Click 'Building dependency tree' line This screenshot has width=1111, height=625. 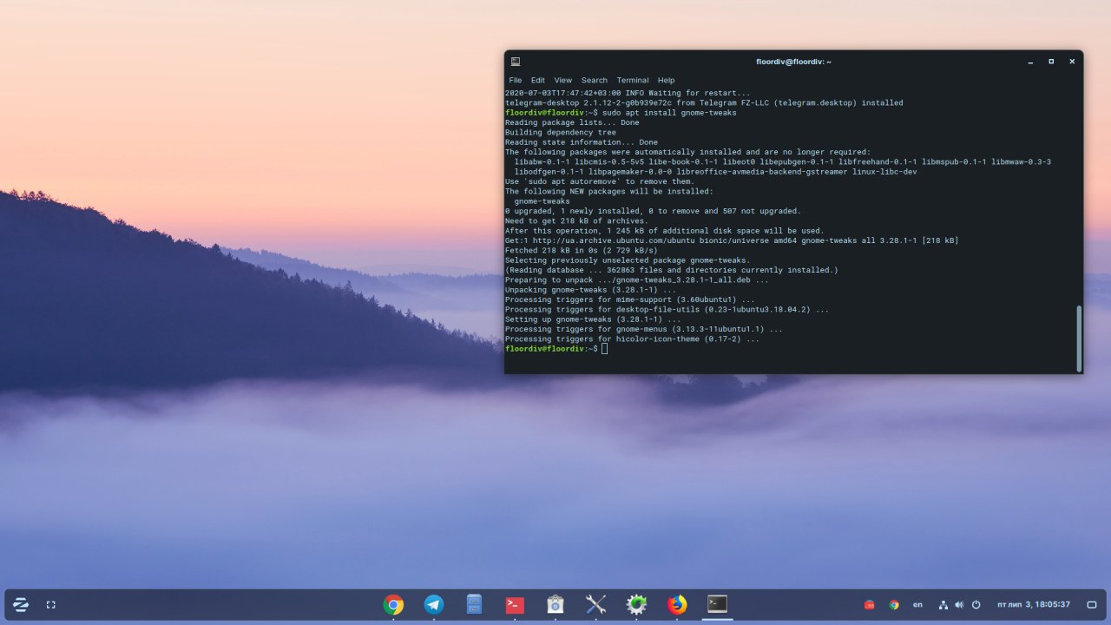click(561, 133)
